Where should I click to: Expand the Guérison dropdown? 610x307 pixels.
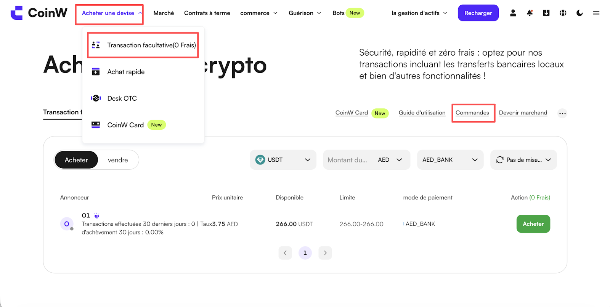click(x=305, y=13)
